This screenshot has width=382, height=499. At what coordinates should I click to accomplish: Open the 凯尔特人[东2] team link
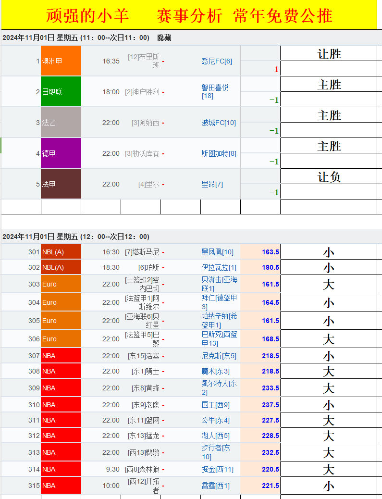[219, 387]
